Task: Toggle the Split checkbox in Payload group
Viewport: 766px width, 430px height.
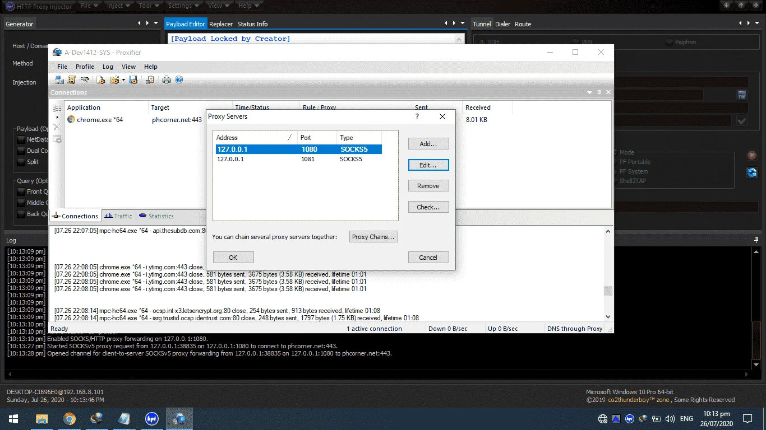Action: (21, 162)
